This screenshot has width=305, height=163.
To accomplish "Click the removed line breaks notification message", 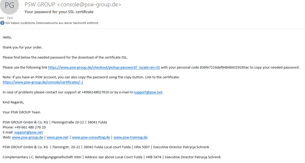I will pyautogui.click(x=52, y=23).
